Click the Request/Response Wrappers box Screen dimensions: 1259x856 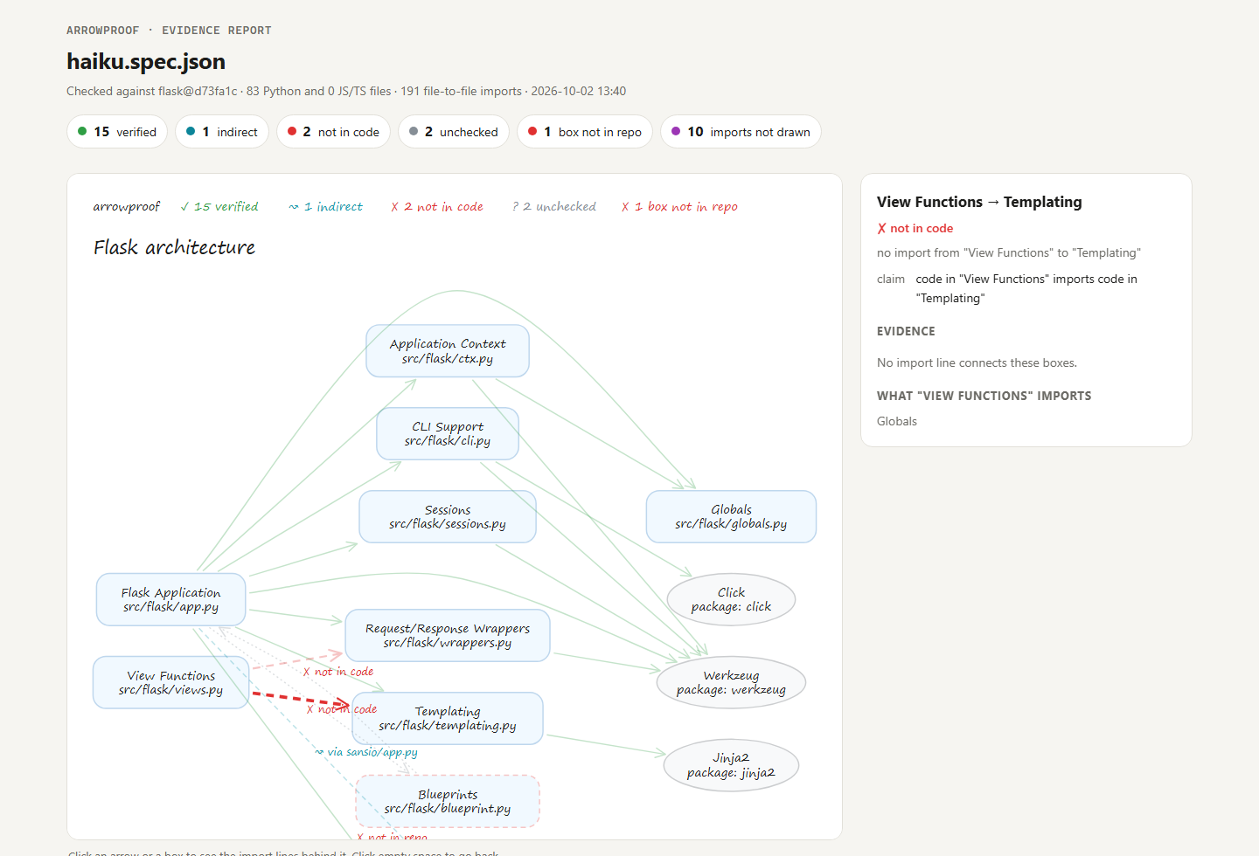(x=448, y=635)
